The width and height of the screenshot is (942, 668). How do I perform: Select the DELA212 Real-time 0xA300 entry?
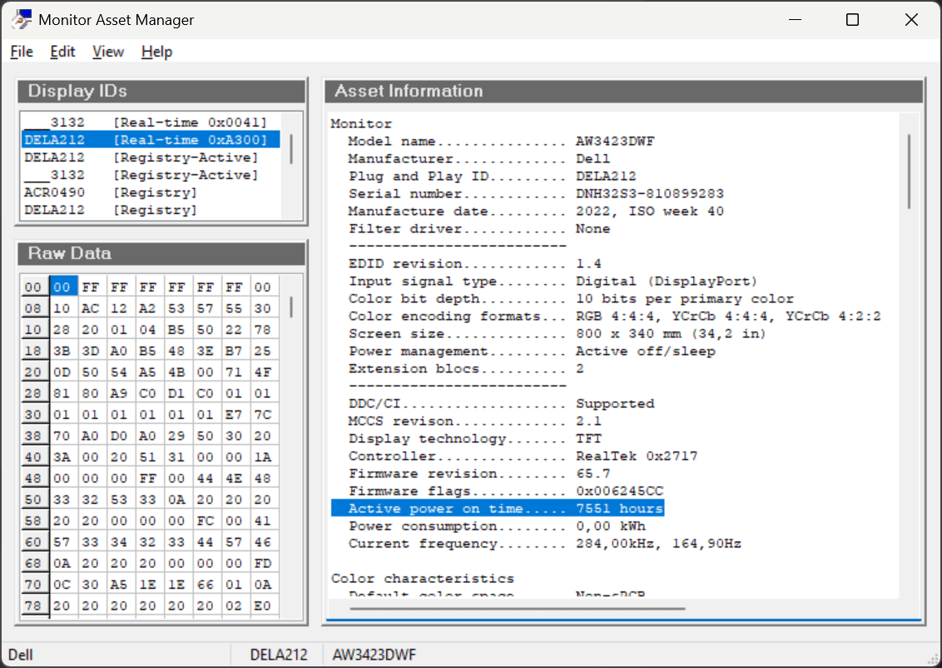151,140
